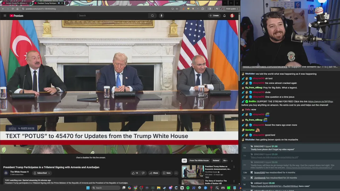Open Task View on the taskbar
Viewport: 340px width, 191px height.
[124, 188]
